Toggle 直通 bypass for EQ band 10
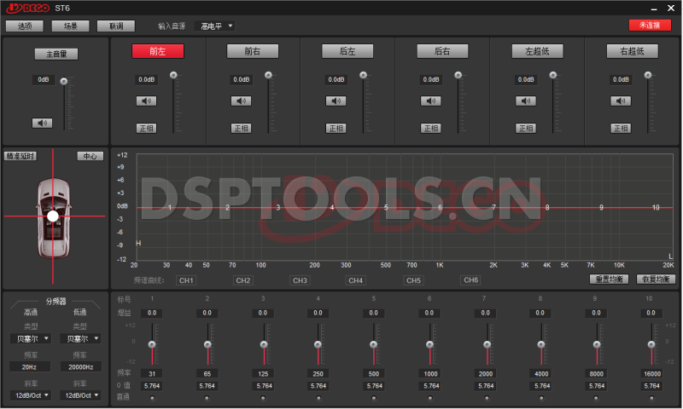Viewport: 683px width, 409px height. (652, 398)
